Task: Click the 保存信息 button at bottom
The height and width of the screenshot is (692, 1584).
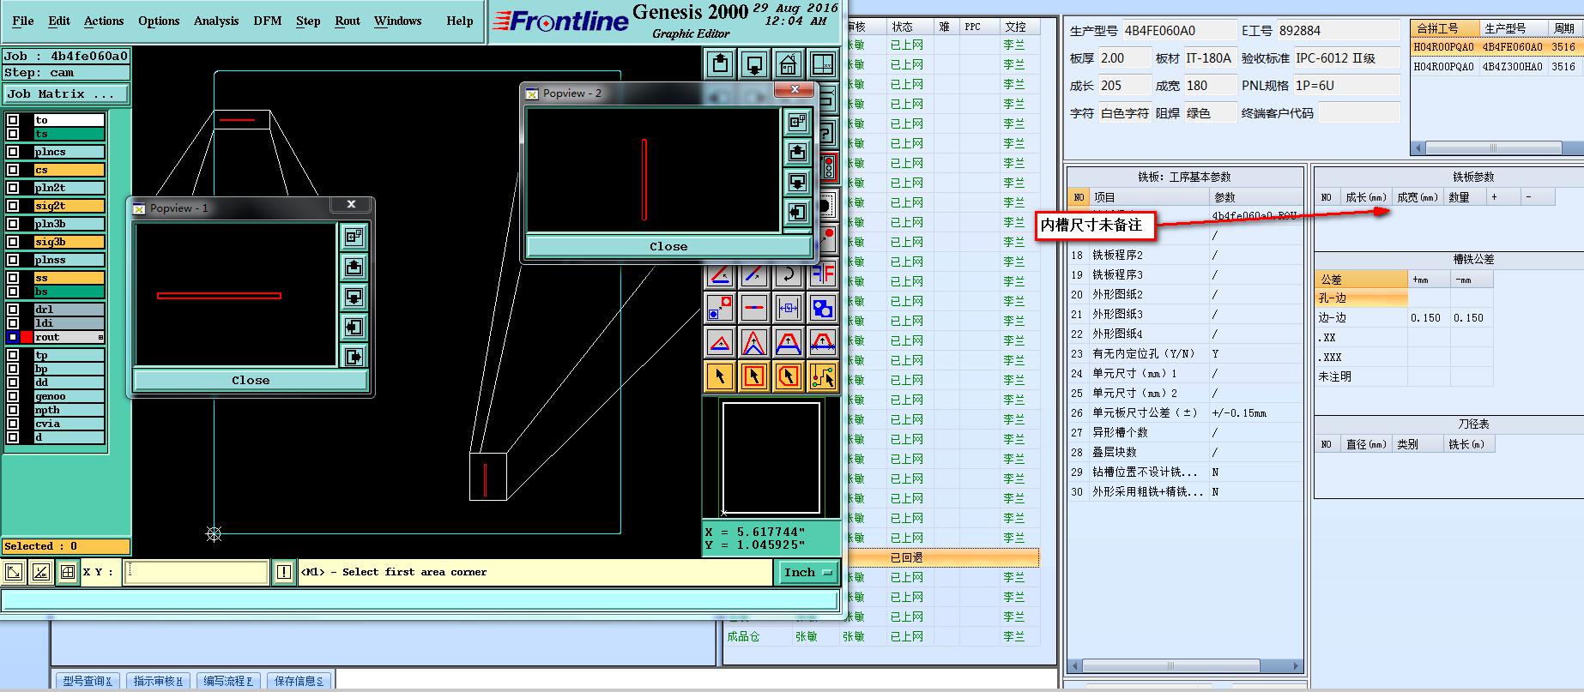Action: coord(299,681)
